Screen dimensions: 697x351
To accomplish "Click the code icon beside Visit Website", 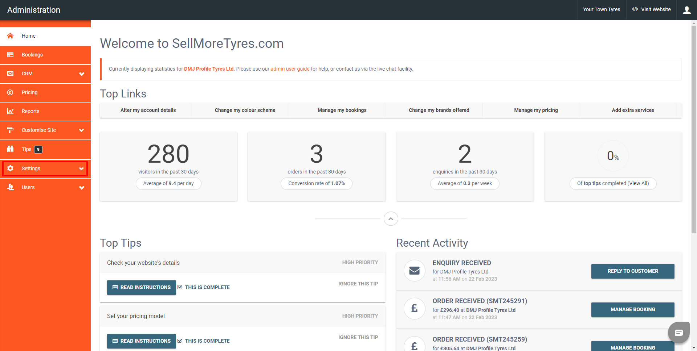I will tap(635, 9).
